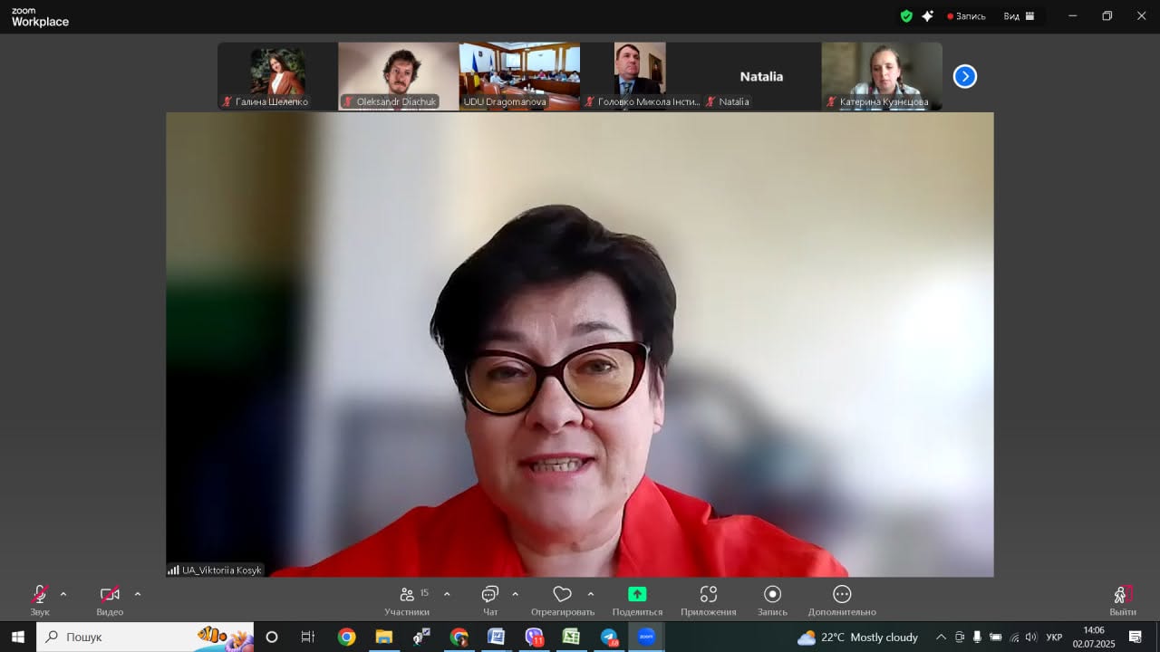Turn on camera with Видео toggle
Viewport: 1160px width, 652px height.
coord(110,595)
